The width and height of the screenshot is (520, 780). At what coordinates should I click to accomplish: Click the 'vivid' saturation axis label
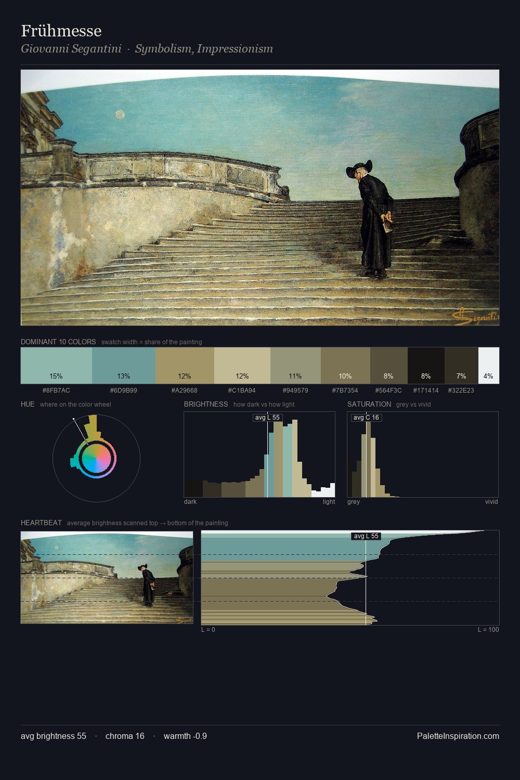pyautogui.click(x=491, y=502)
